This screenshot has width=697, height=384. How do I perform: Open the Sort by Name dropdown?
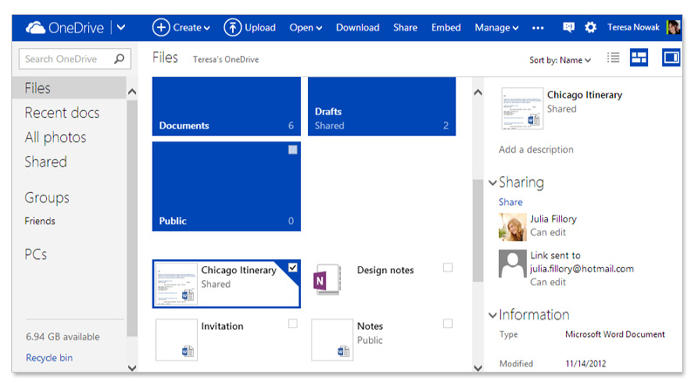[x=560, y=60]
